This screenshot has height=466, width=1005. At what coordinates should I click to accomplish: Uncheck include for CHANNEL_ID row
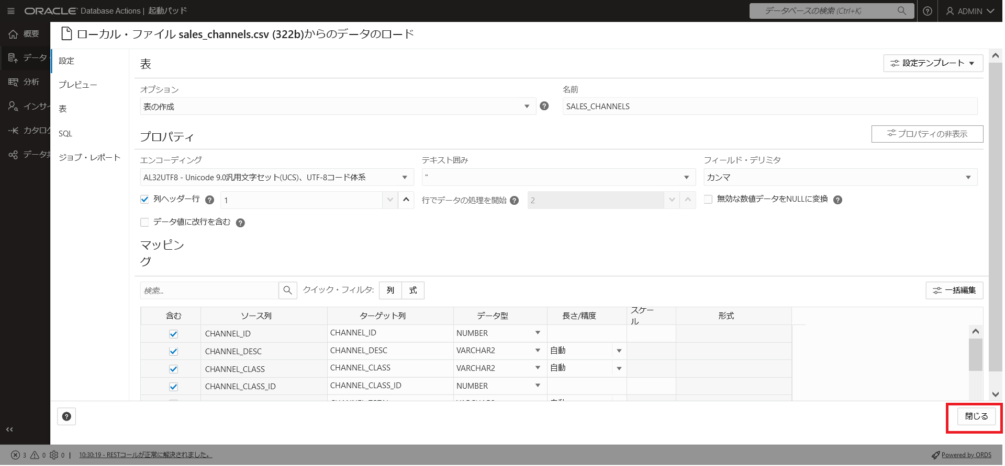[174, 334]
